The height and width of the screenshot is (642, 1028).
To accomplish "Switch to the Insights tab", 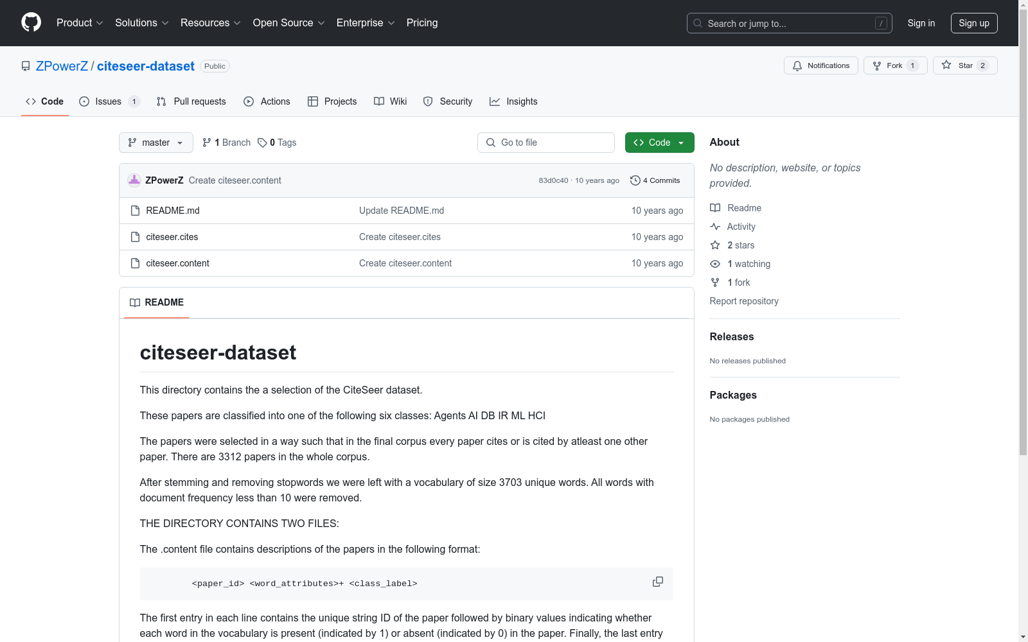I will pos(513,101).
